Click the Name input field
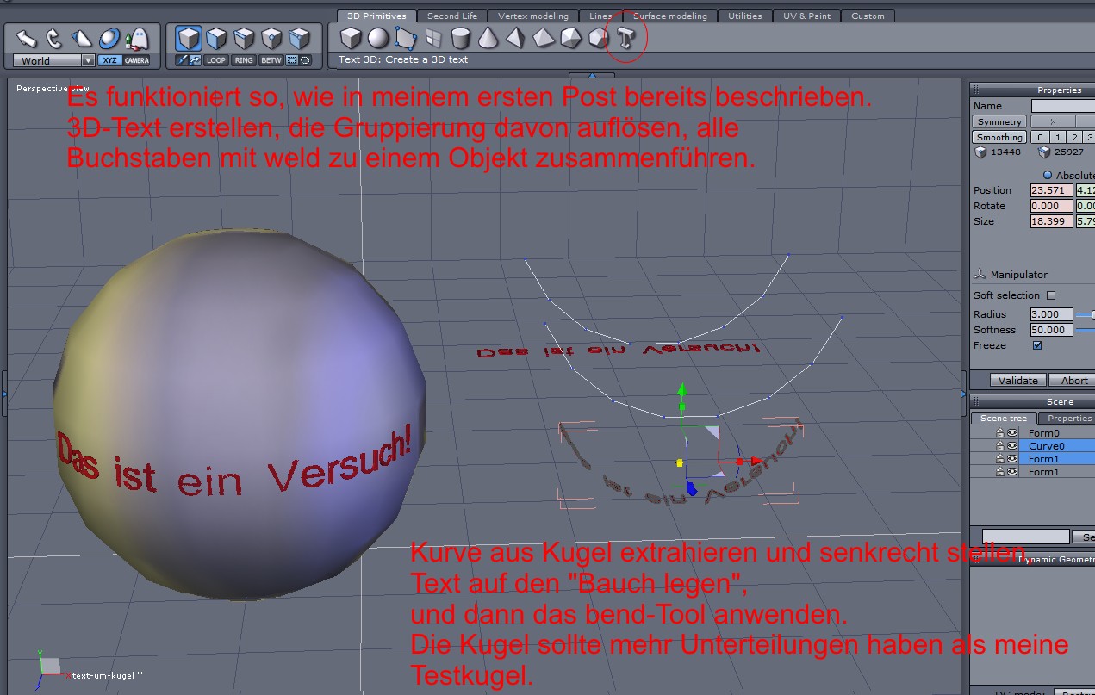Image resolution: width=1095 pixels, height=695 pixels. (1063, 106)
